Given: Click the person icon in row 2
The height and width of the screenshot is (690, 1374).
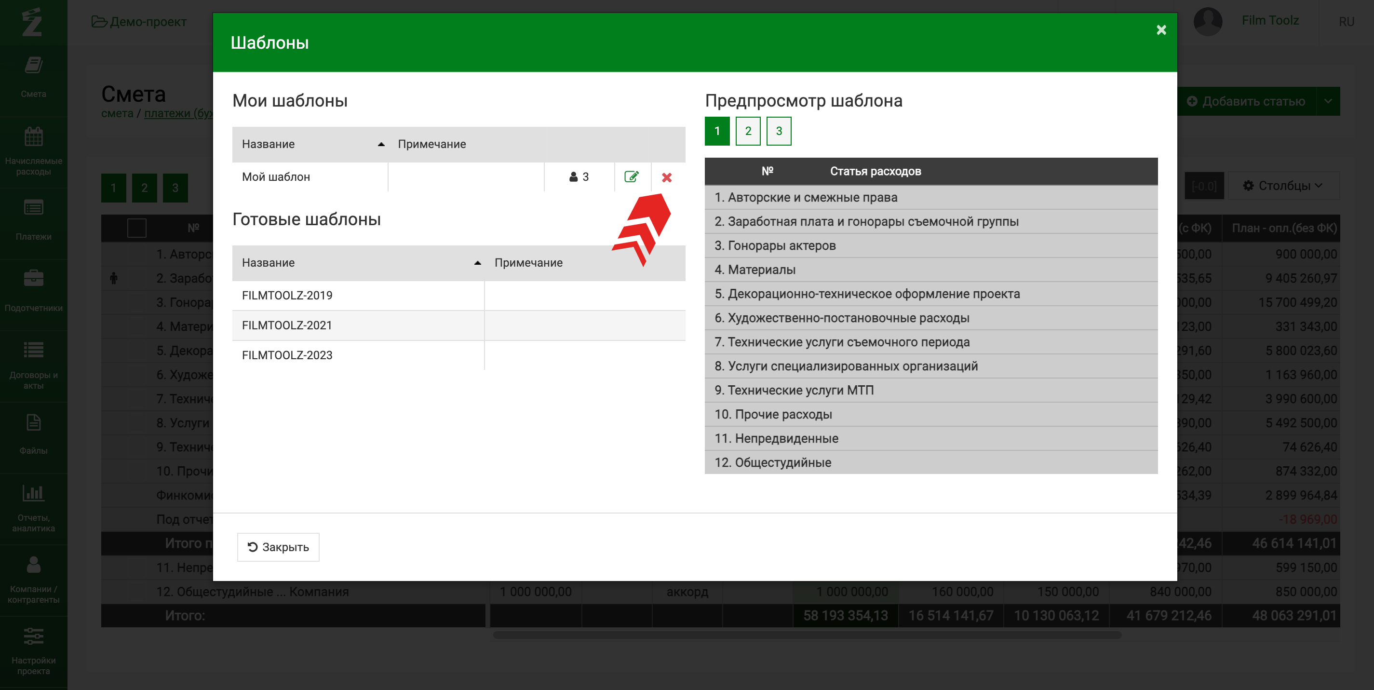Looking at the screenshot, I should tap(114, 278).
